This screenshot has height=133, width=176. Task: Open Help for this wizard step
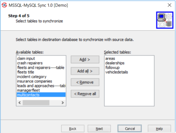(159, 129)
